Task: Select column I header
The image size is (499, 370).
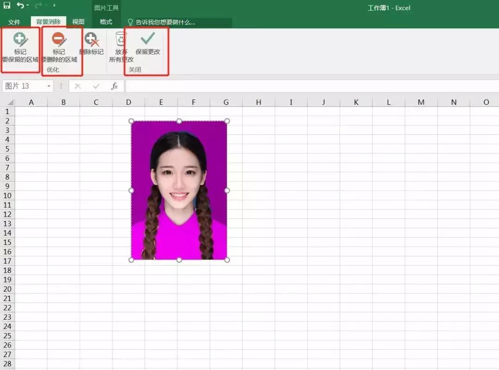Action: pyautogui.click(x=291, y=102)
